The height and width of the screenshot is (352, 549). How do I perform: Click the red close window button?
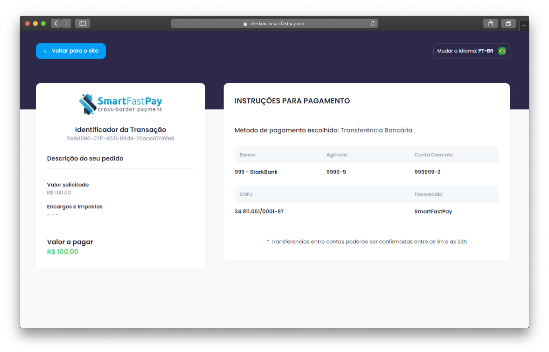(27, 23)
